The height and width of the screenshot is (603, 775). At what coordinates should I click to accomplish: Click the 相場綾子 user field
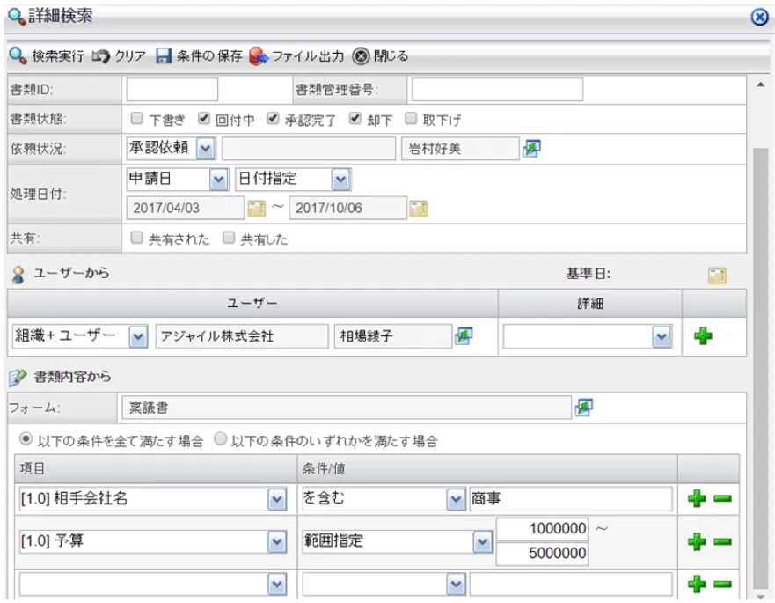pos(393,336)
